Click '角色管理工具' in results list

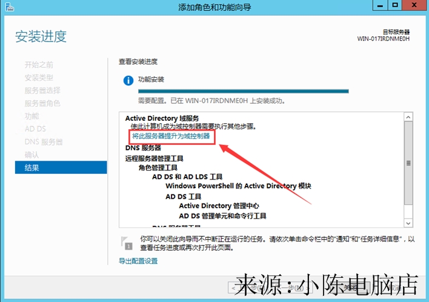point(158,167)
